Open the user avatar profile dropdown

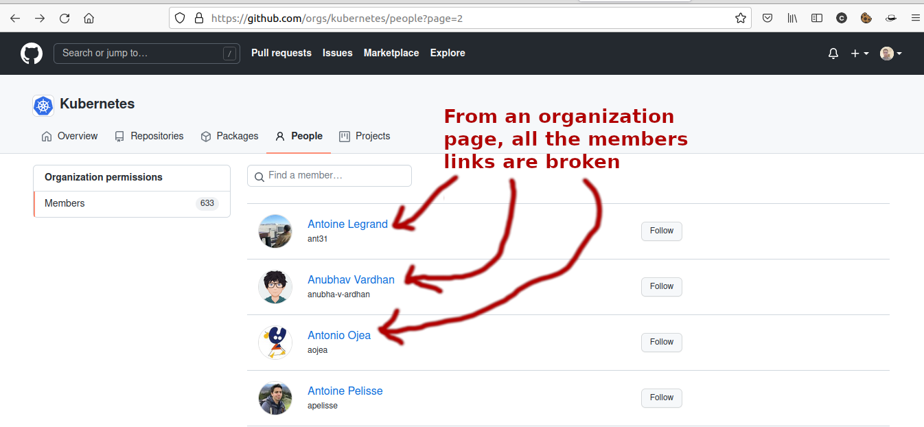pos(891,53)
